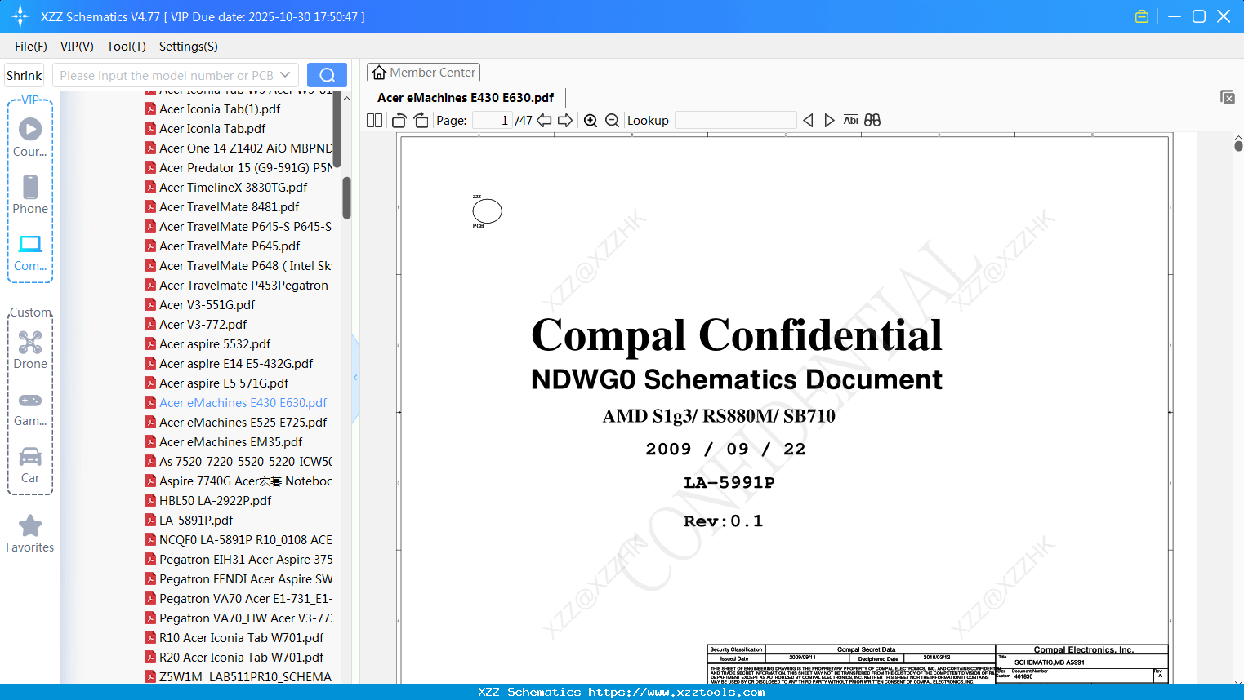Click the Shrink button
This screenshot has width=1244, height=700.
(25, 75)
